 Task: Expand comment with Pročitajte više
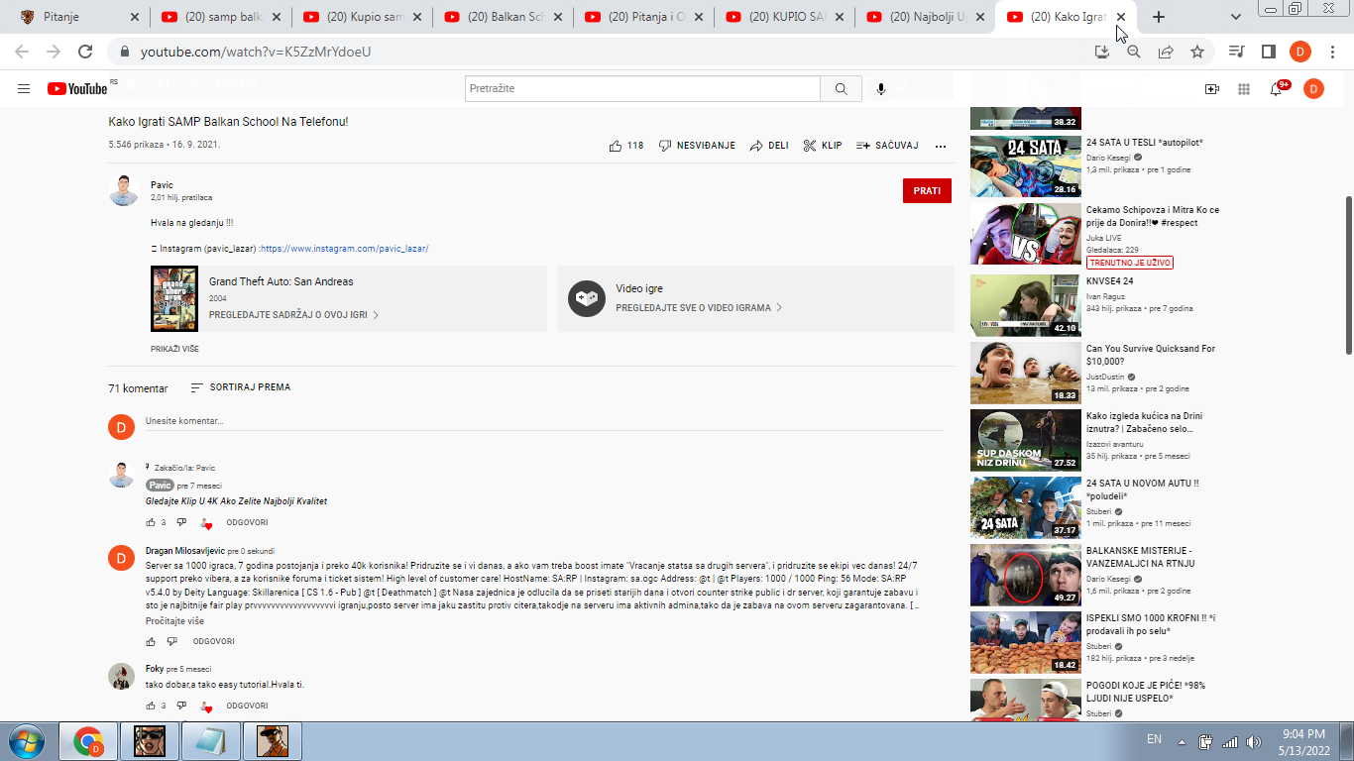[x=174, y=621]
